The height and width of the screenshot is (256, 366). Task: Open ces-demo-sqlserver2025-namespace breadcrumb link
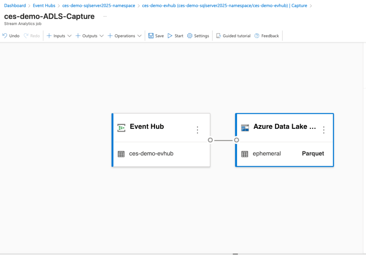[99, 6]
